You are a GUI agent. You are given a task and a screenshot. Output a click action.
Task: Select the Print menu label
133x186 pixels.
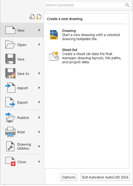21,132
